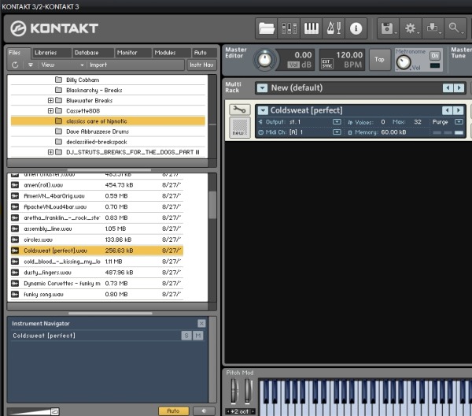Screen dimensions: 472x416
Task: Toggle metronome On switch
Action: (435, 56)
